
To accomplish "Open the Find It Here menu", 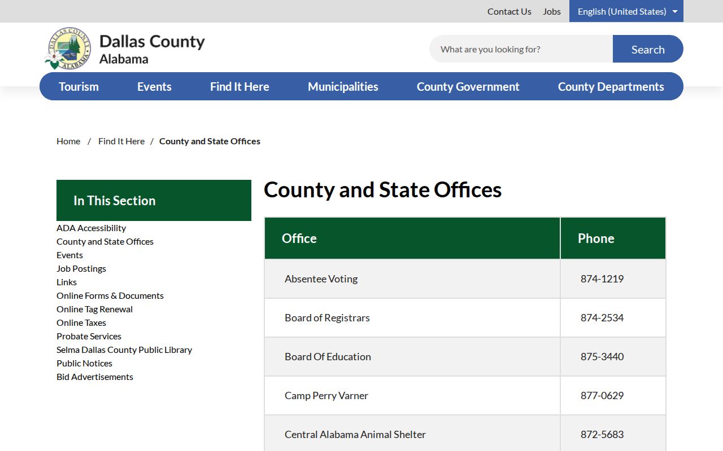I will click(239, 86).
